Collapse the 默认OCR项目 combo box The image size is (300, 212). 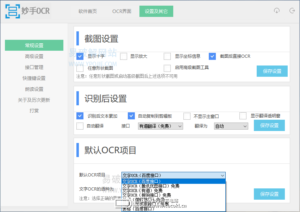point(174,175)
